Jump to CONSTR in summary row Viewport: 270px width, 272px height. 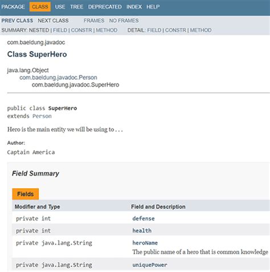tap(81, 30)
